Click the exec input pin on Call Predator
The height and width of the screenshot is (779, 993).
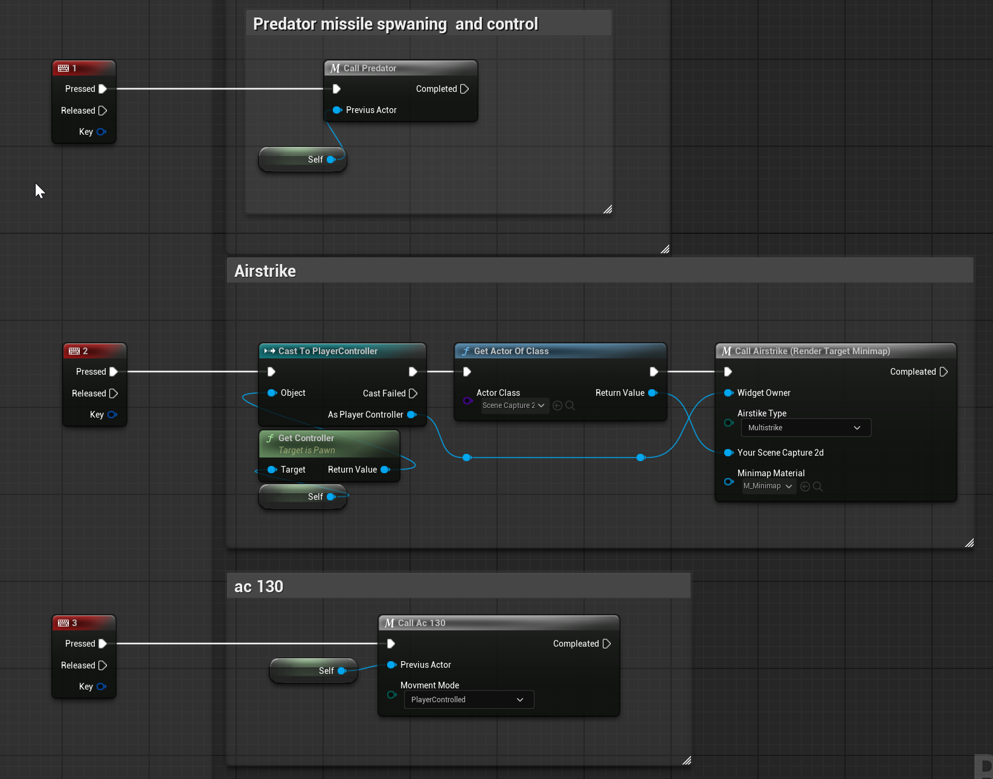337,89
